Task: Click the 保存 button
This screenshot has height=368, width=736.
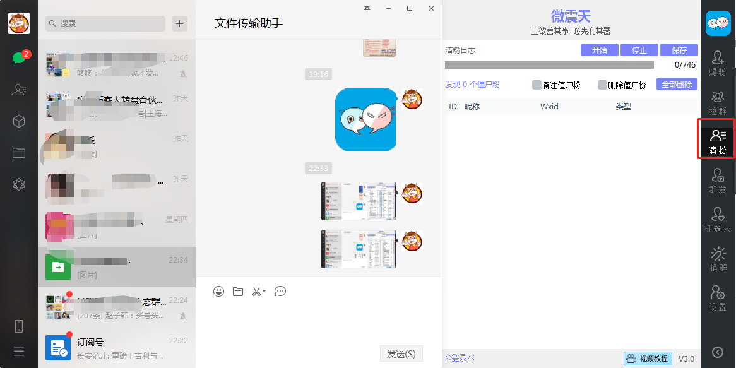Action: (679, 50)
